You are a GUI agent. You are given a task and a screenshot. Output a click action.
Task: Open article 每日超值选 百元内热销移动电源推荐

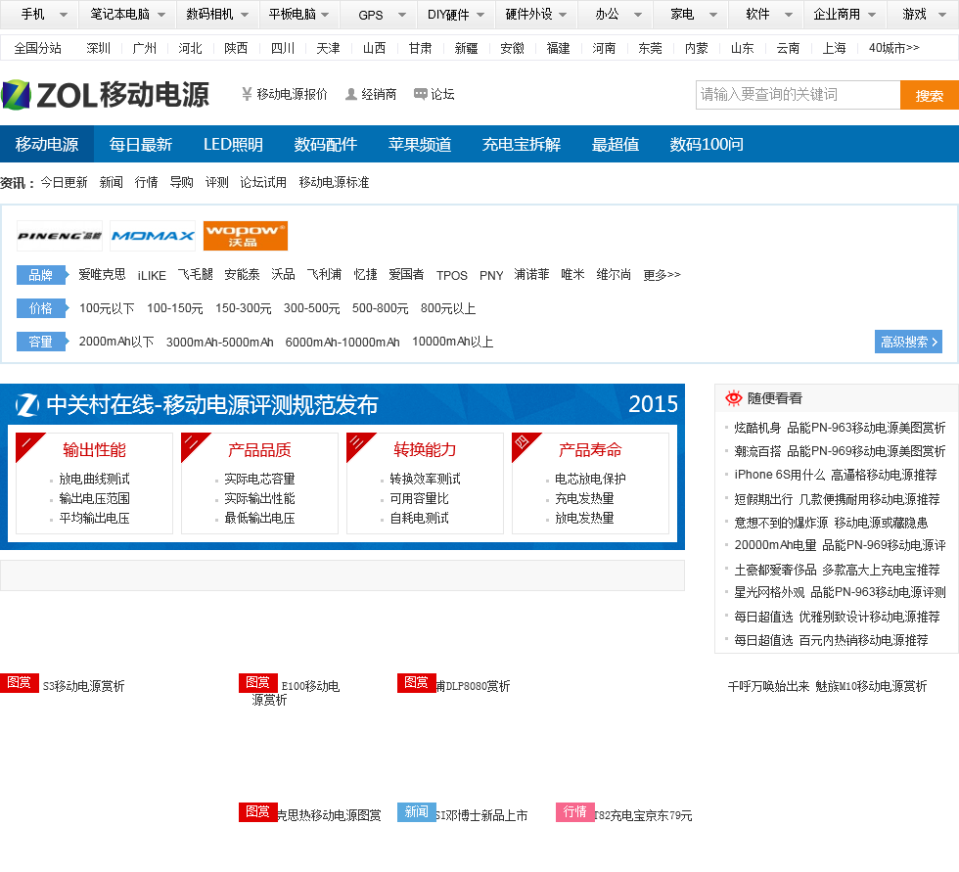click(831, 640)
